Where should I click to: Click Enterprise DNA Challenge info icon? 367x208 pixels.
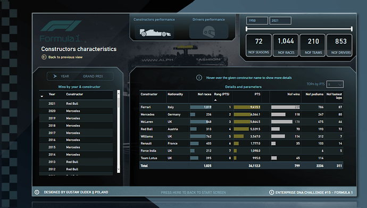pyautogui.click(x=271, y=193)
